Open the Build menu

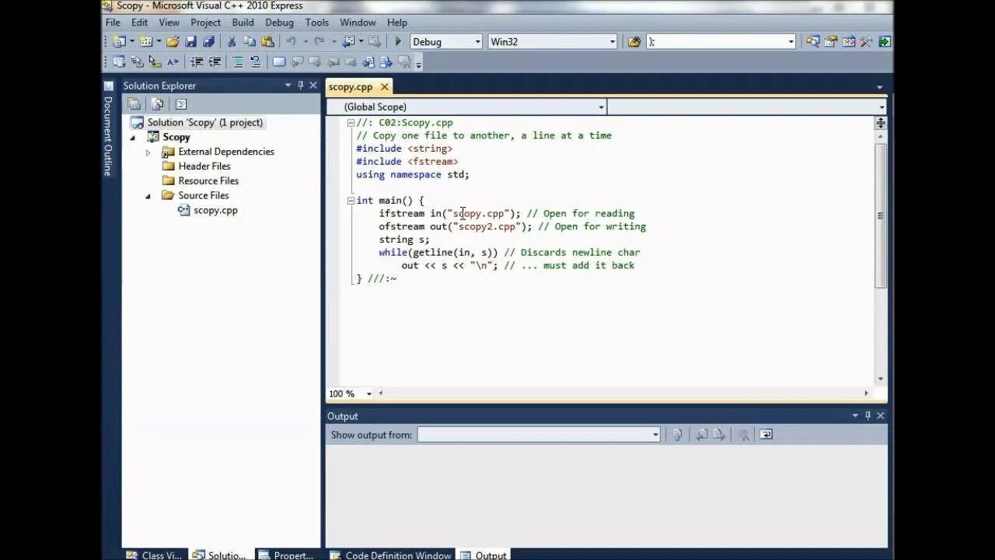(x=243, y=23)
